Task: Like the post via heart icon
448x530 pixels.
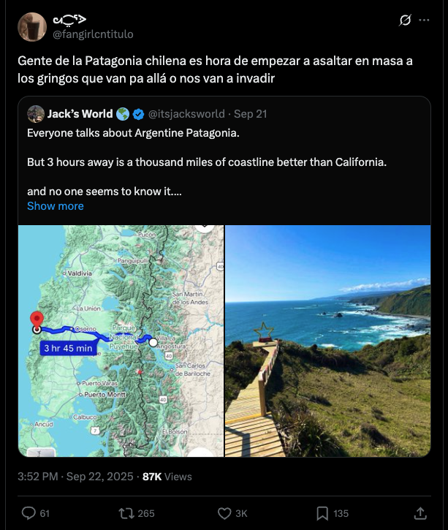Action: point(224,513)
